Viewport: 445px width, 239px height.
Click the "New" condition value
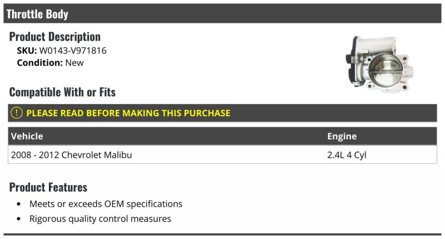75,63
